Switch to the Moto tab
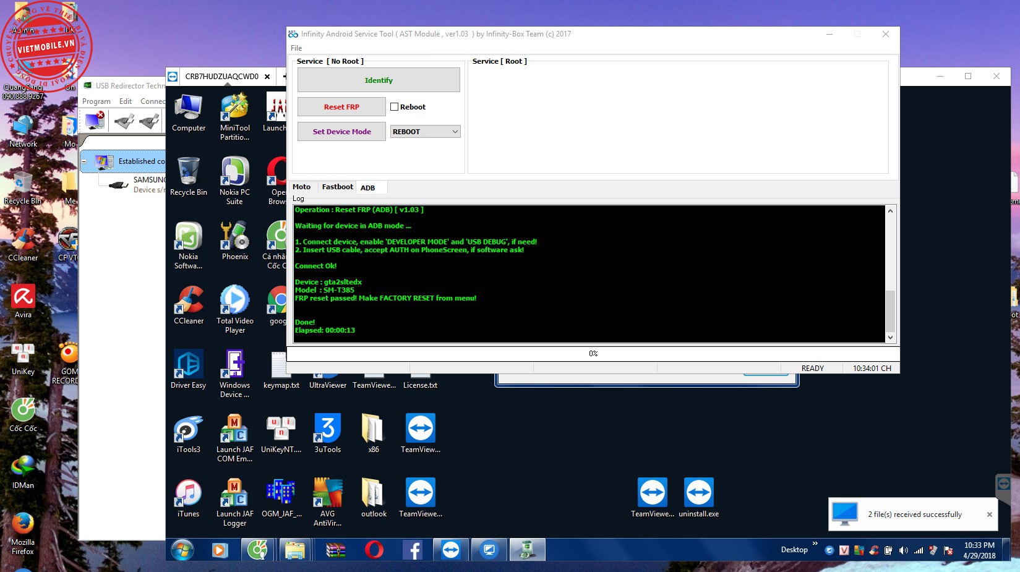This screenshot has height=572, width=1020. coord(302,187)
